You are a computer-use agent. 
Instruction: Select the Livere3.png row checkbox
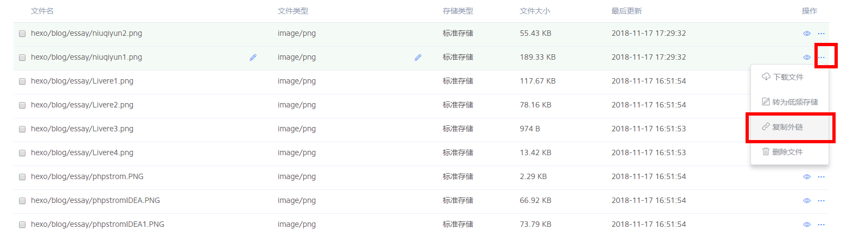point(22,129)
